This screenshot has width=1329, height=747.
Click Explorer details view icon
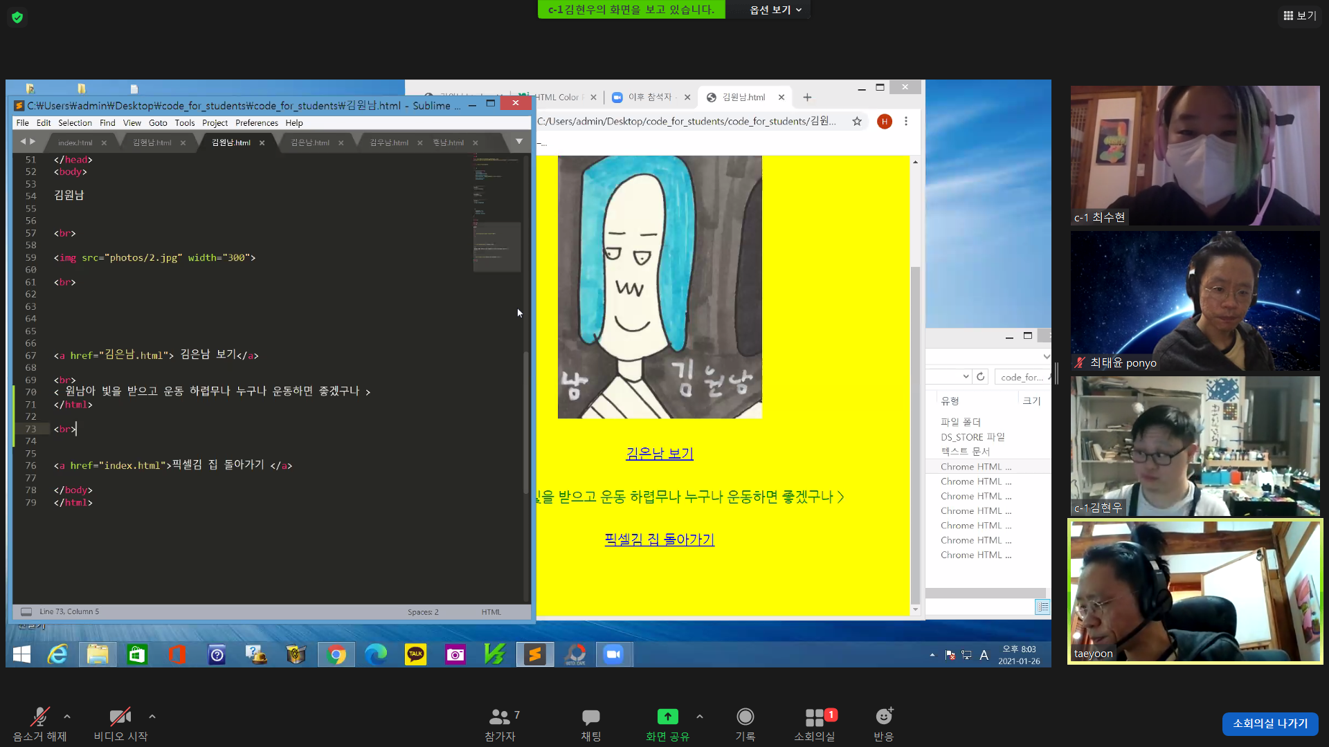[x=1042, y=607]
